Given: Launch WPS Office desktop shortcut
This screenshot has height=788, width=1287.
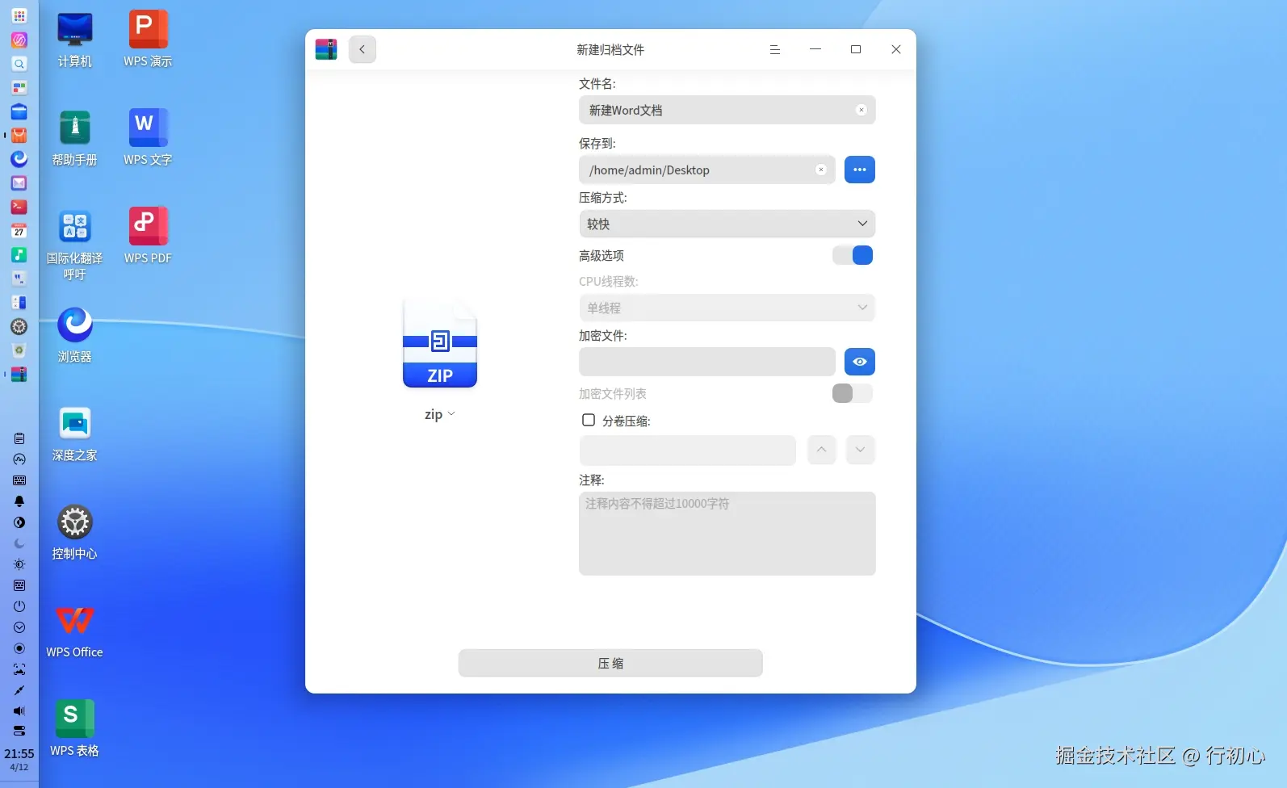Looking at the screenshot, I should tap(75, 631).
